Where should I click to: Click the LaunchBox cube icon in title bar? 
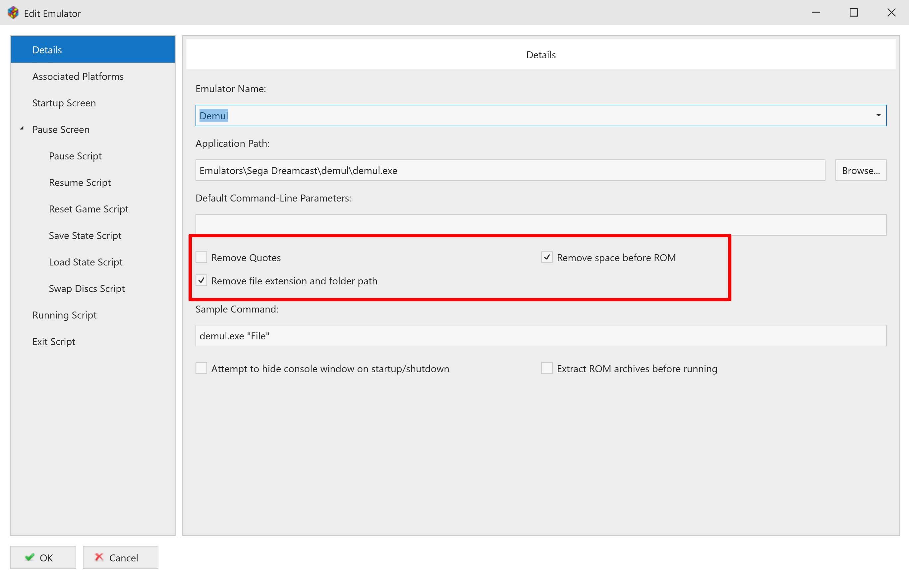[13, 13]
